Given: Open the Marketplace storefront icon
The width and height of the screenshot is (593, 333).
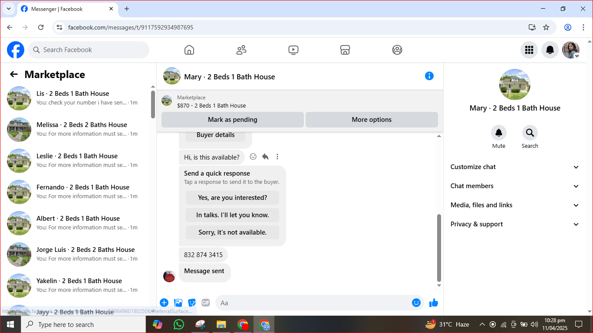Looking at the screenshot, I should coord(345,50).
